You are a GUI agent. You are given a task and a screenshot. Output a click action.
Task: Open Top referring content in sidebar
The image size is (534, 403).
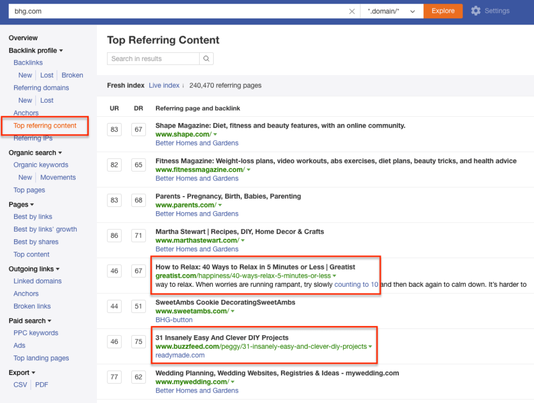point(45,126)
